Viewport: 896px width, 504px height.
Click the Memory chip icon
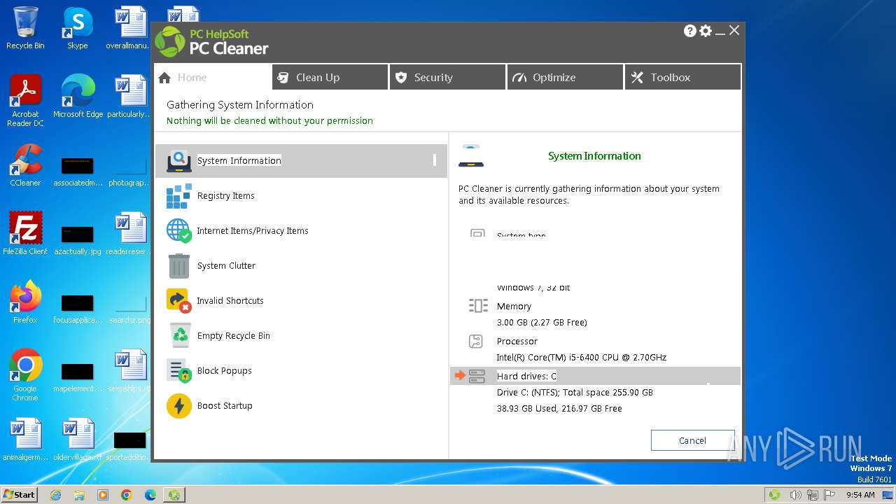[x=478, y=306]
